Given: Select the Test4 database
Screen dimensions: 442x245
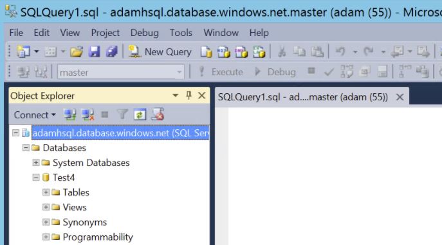Looking at the screenshot, I should point(64,177).
